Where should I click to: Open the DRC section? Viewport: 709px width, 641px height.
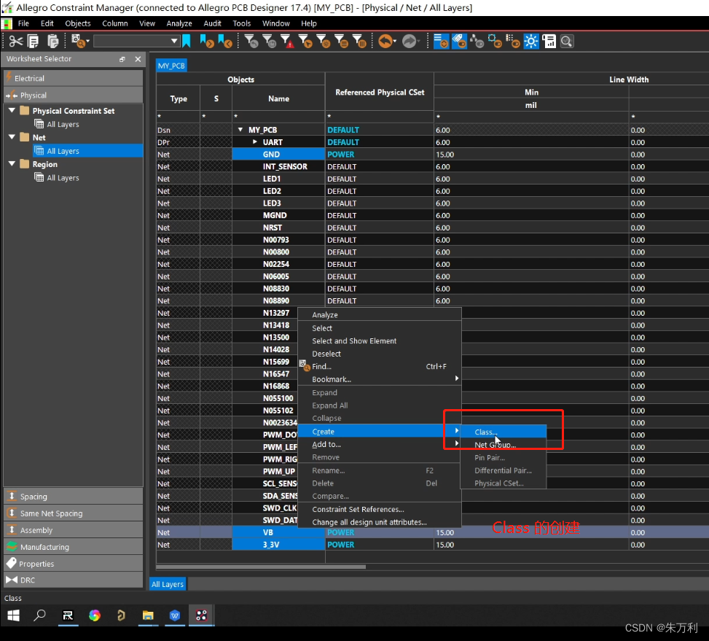[x=74, y=580]
